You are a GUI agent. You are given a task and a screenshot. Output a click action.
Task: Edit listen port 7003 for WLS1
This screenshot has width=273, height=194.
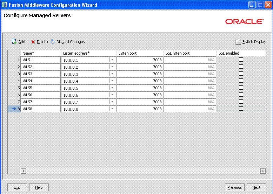[140, 60]
